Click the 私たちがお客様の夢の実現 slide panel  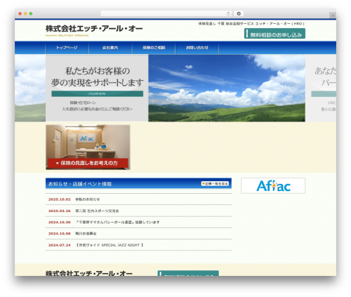(x=97, y=88)
